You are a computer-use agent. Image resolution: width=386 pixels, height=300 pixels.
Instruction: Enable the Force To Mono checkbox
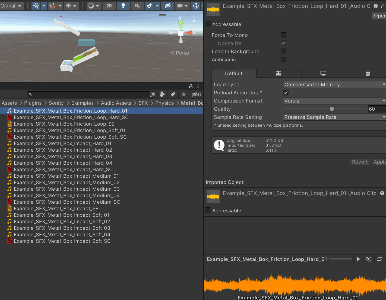click(x=283, y=35)
